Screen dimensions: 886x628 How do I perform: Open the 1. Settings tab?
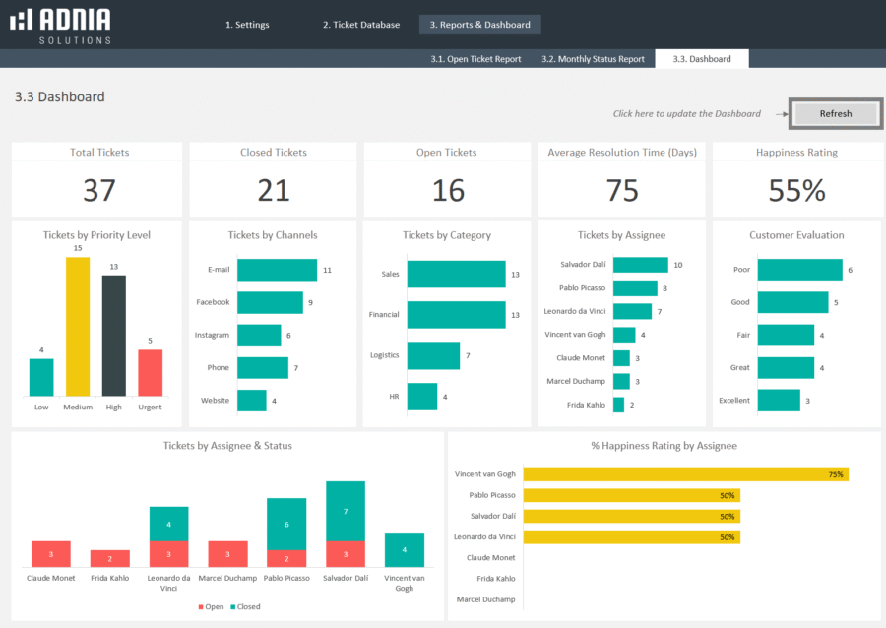[x=247, y=24]
